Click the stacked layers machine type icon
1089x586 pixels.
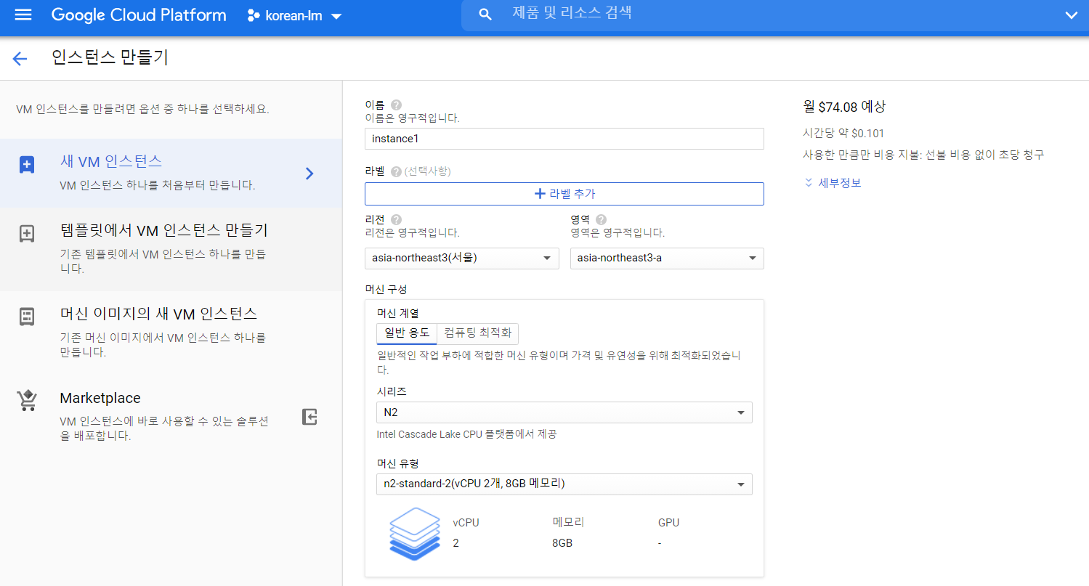(x=415, y=534)
